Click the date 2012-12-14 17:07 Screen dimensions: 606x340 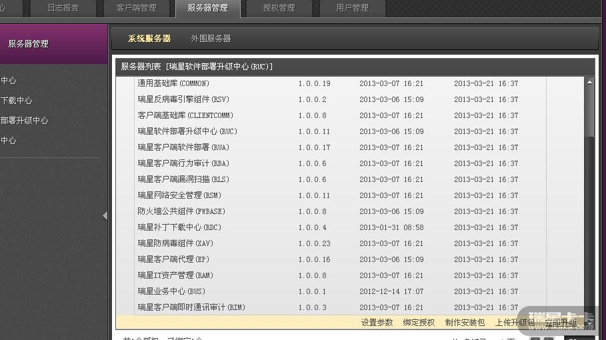click(391, 292)
